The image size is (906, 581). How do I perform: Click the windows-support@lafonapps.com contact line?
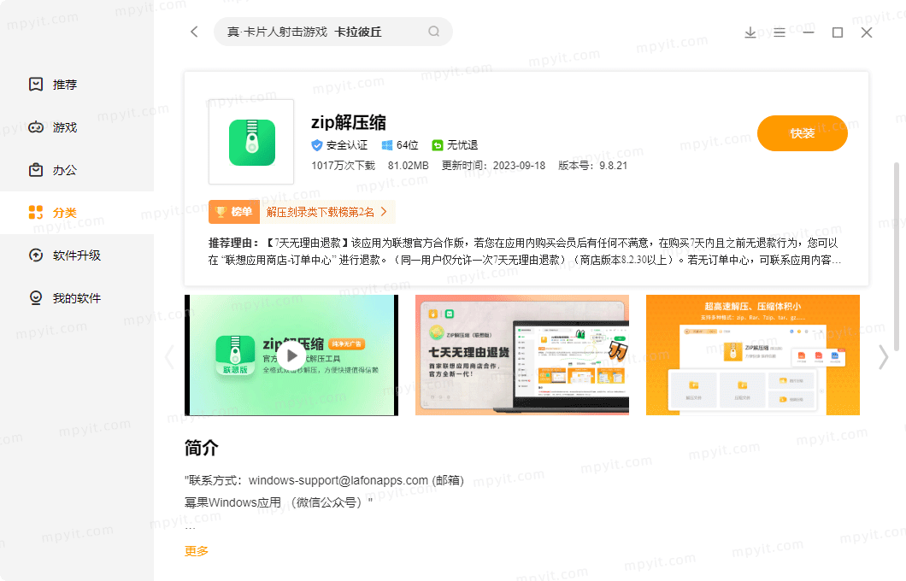click(324, 480)
